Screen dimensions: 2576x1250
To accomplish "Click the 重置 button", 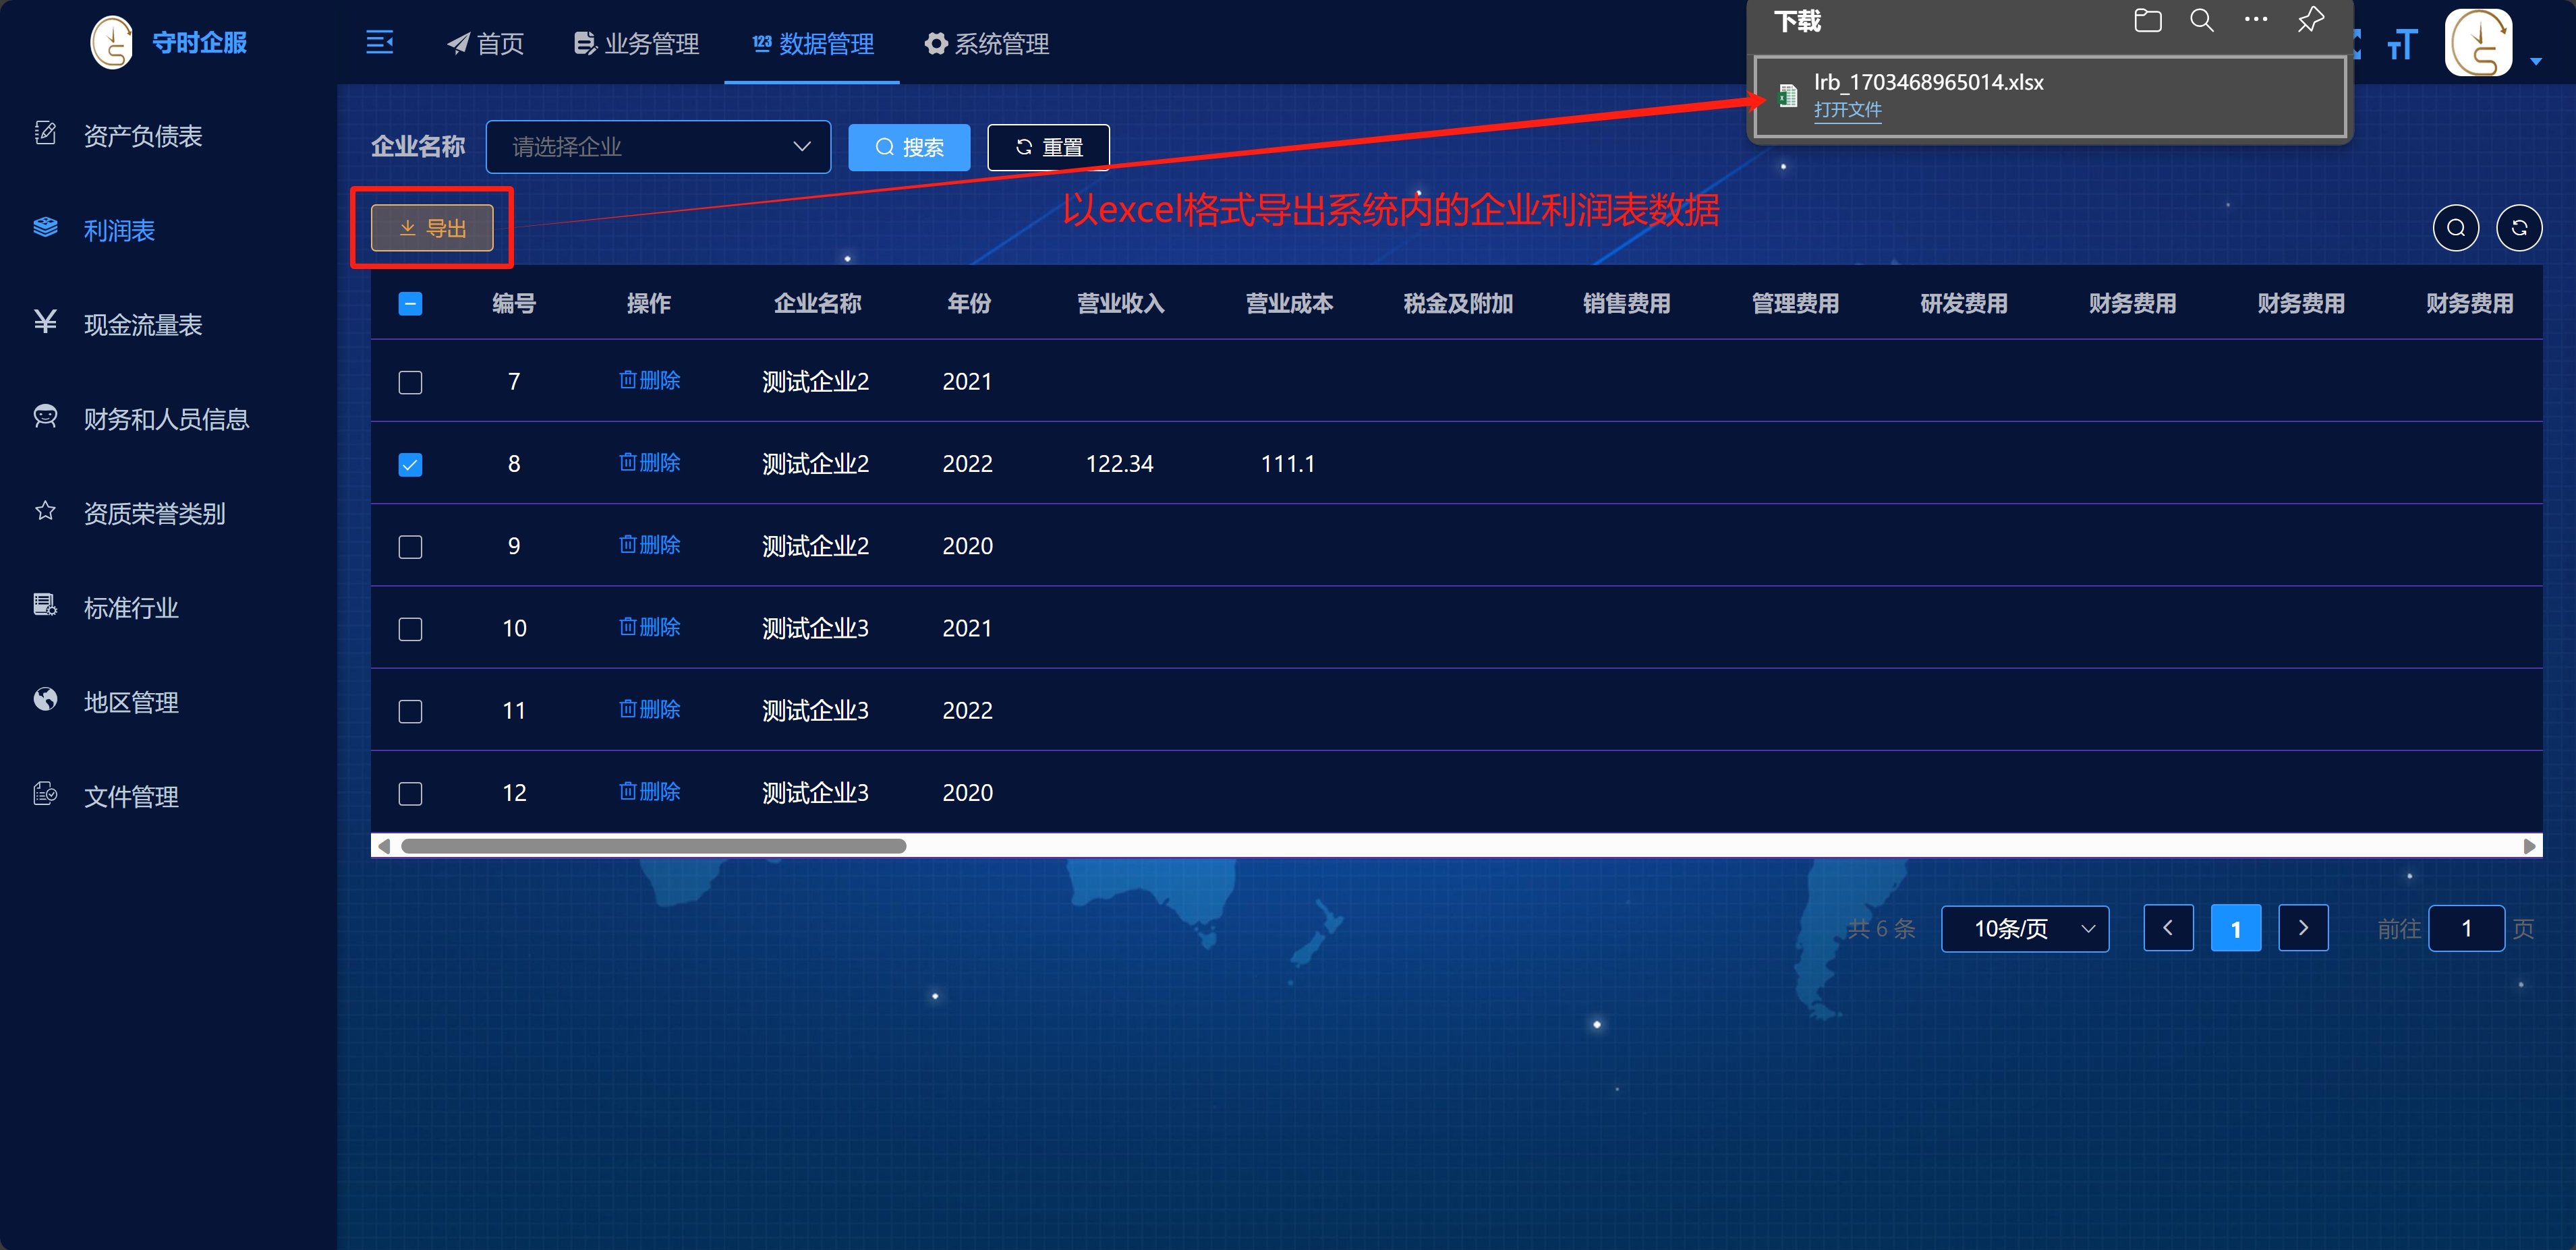I will pyautogui.click(x=1048, y=148).
